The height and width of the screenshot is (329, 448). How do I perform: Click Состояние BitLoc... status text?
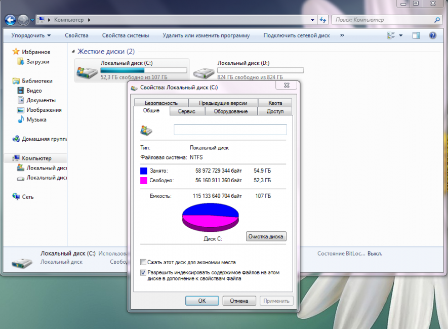tap(341, 254)
